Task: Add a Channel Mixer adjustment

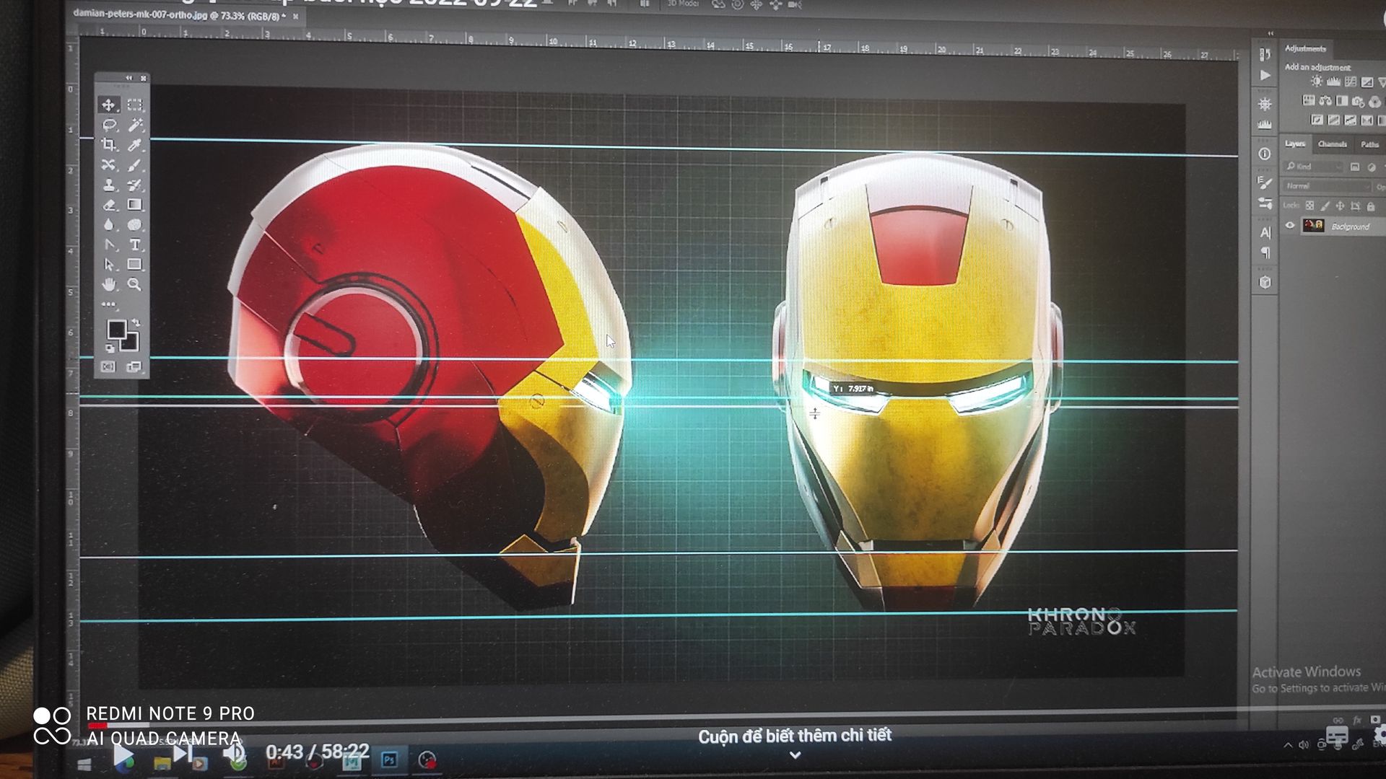Action: (x=1375, y=102)
